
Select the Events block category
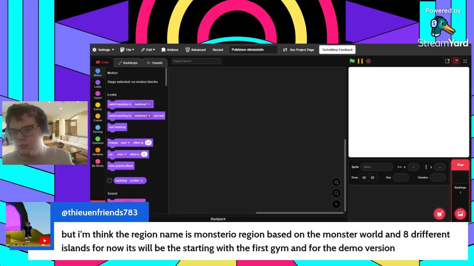[98, 106]
